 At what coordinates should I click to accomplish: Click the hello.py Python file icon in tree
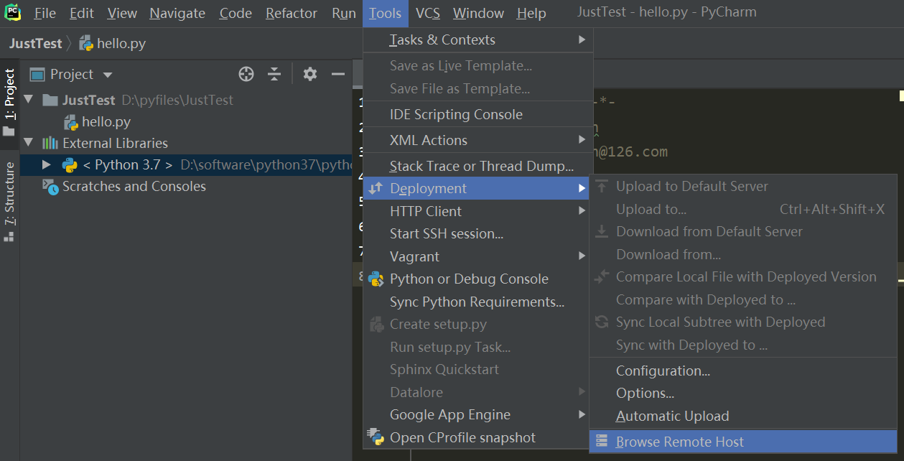71,122
